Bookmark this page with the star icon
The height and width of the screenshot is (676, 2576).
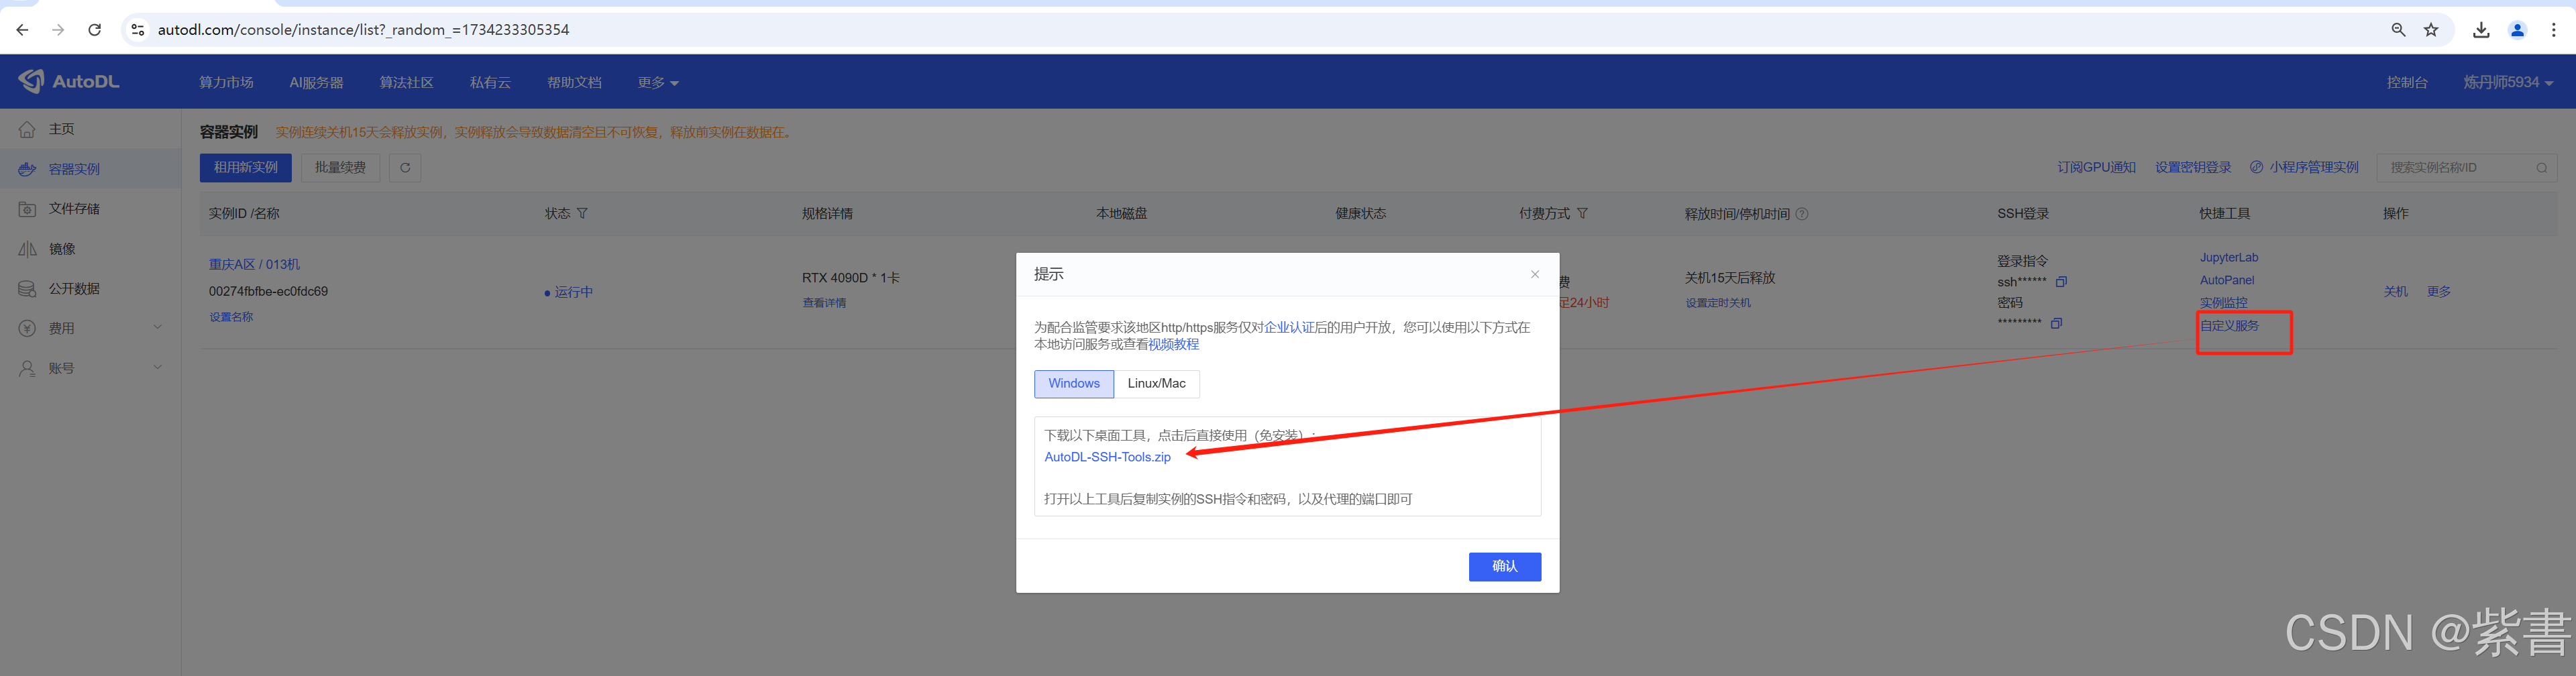pyautogui.click(x=2431, y=30)
